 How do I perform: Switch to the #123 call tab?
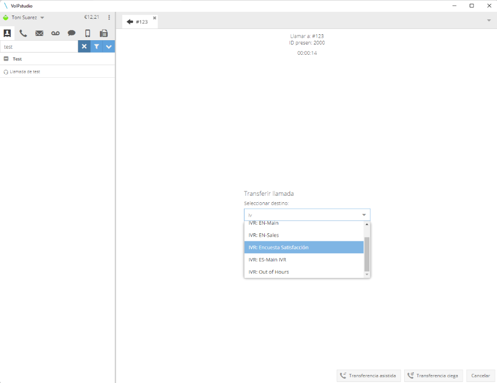pyautogui.click(x=138, y=22)
